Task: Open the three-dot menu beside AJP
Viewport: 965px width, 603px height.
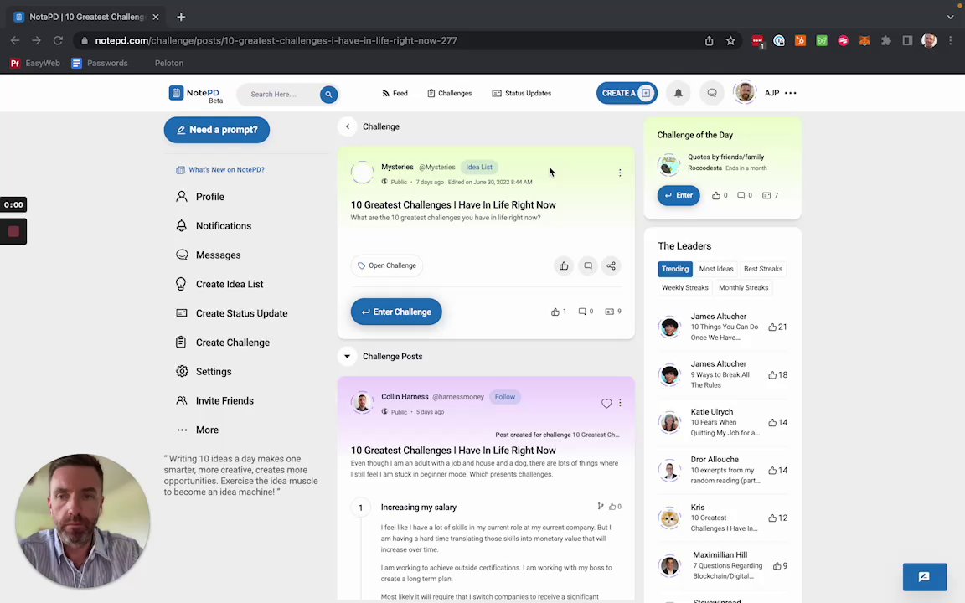Action: [x=791, y=93]
